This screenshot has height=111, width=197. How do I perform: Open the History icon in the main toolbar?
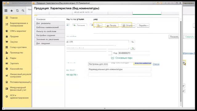point(17,11)
